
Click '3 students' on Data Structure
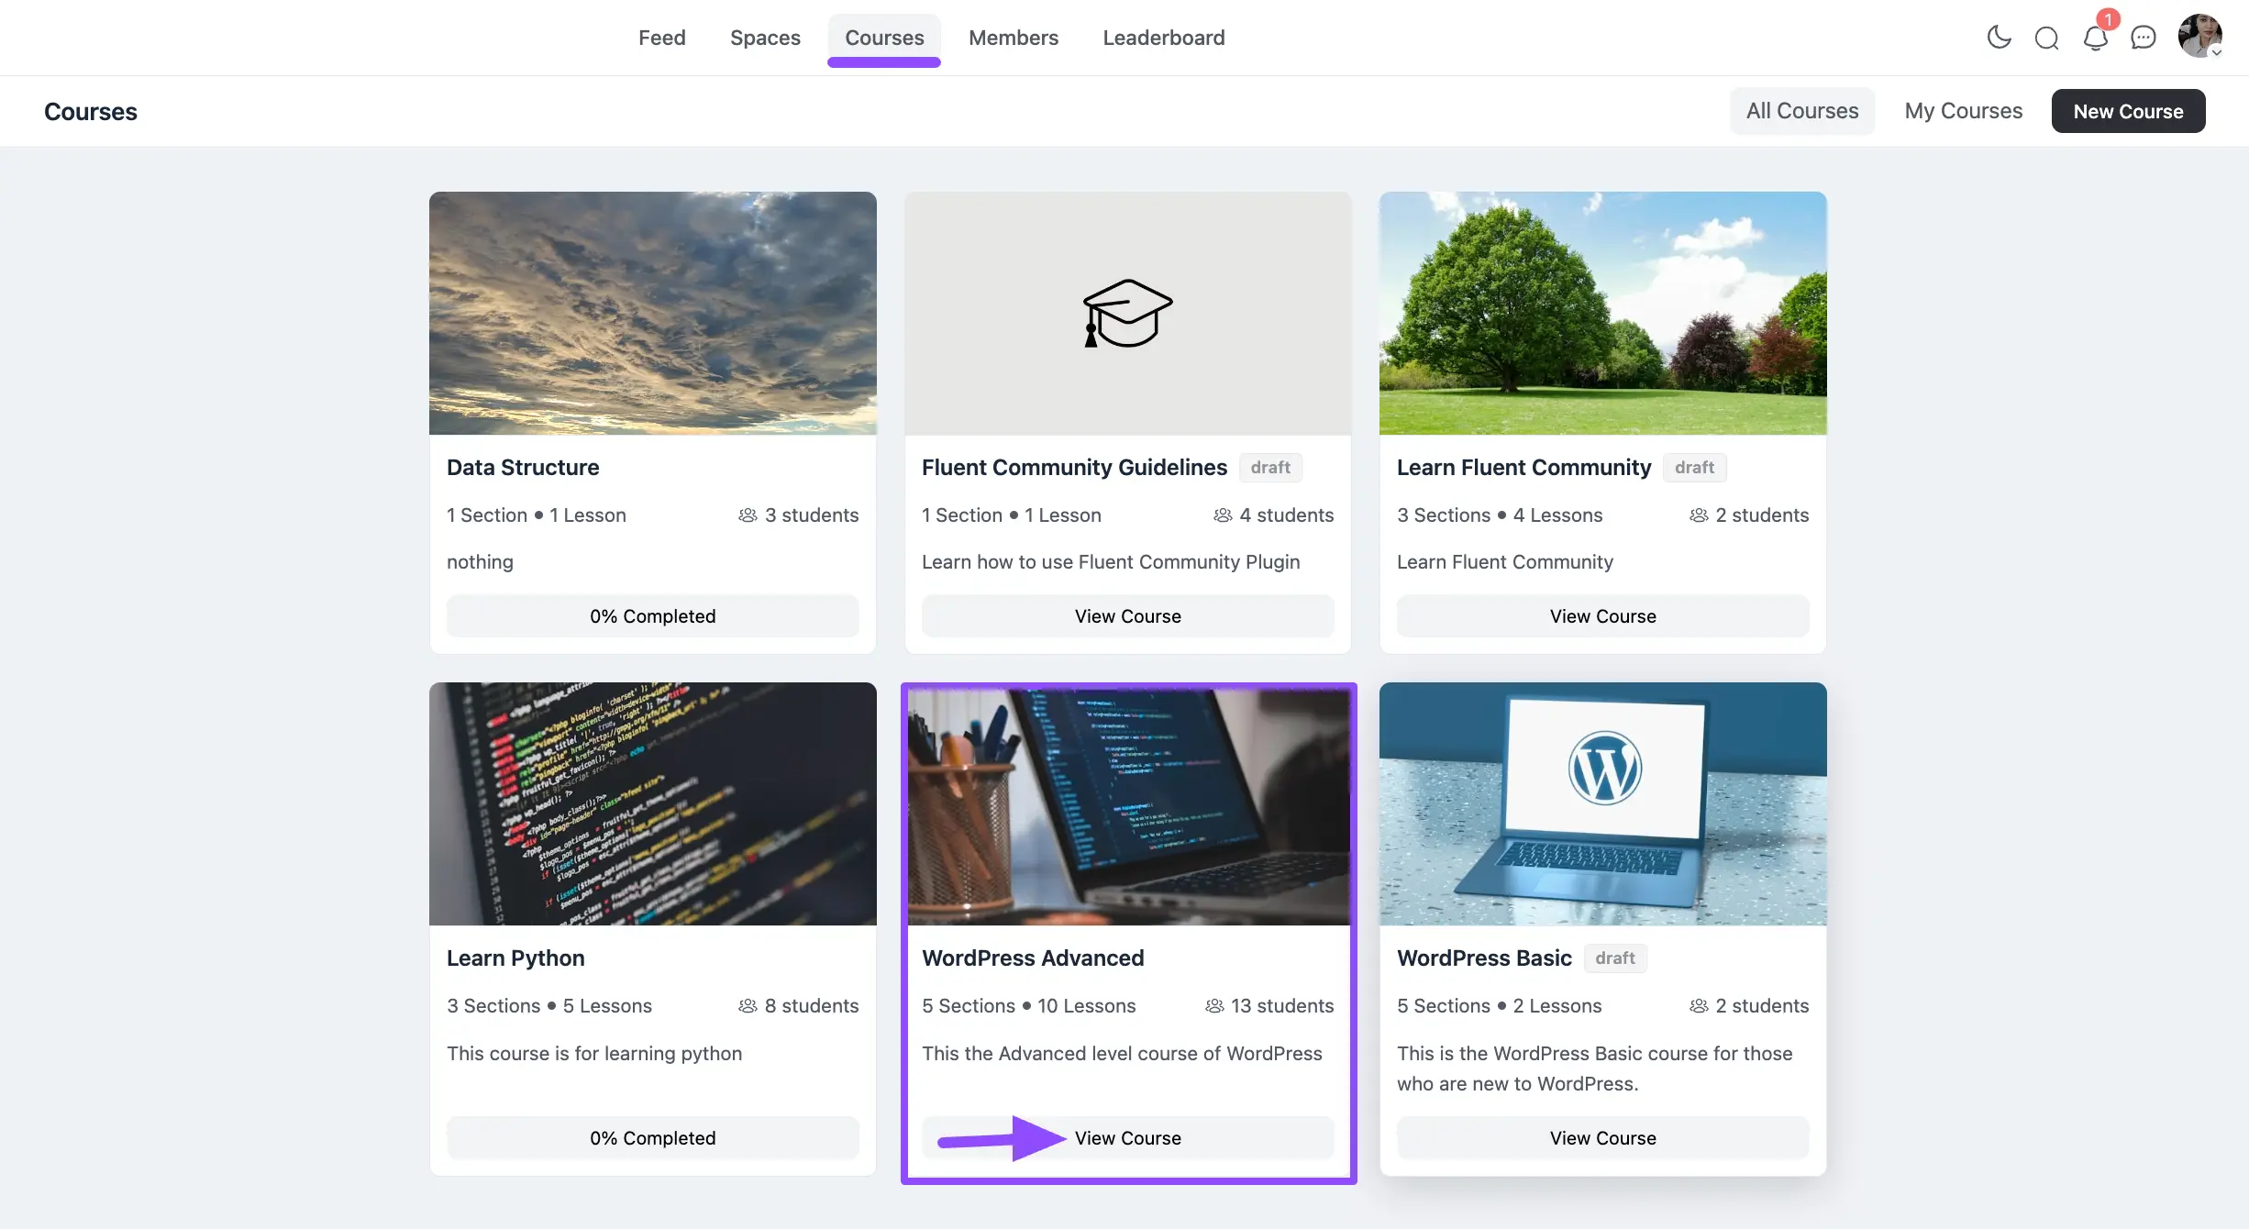pos(812,515)
